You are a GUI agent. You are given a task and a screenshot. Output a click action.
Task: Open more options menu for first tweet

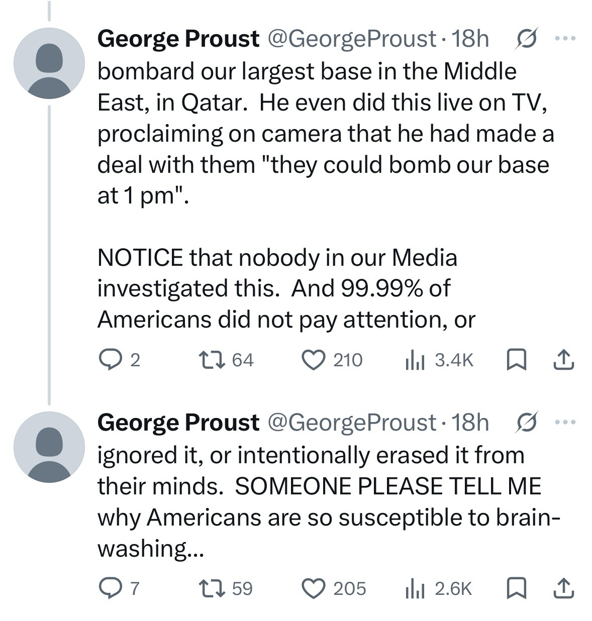tap(567, 39)
